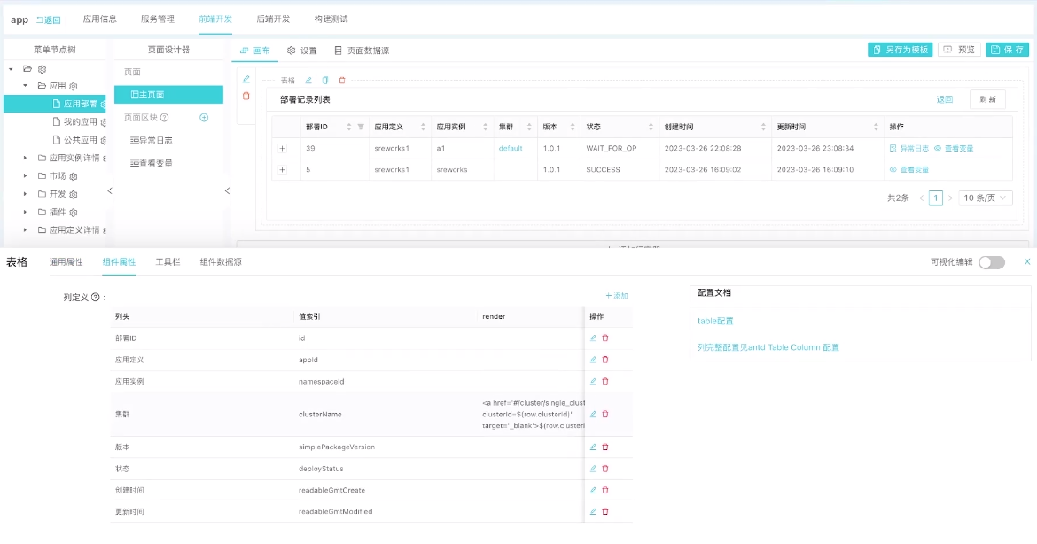The image size is (1037, 544).
Task: Click the edit pencil icon beside 表格 label
Action: tap(308, 81)
